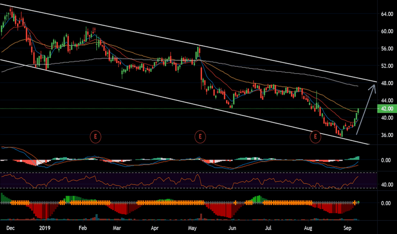Click the 64.00 price axis label
This screenshot has width=397, height=234.
(387, 14)
